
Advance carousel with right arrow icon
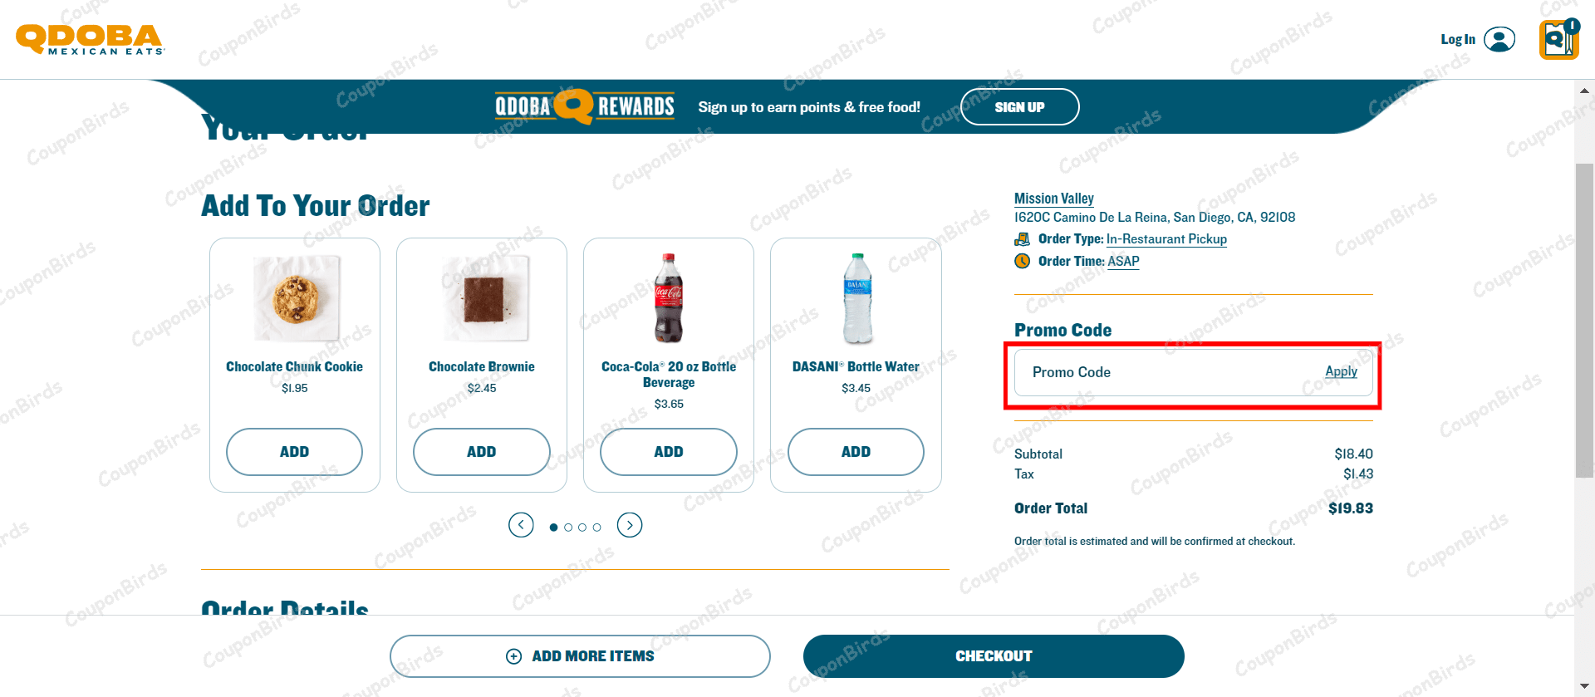[630, 525]
